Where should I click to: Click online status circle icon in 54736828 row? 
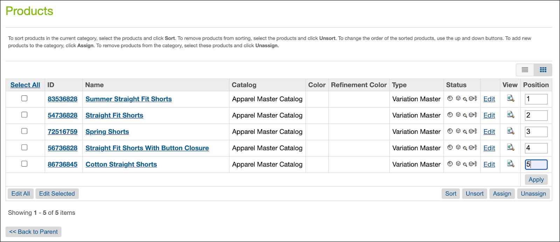(x=450, y=115)
